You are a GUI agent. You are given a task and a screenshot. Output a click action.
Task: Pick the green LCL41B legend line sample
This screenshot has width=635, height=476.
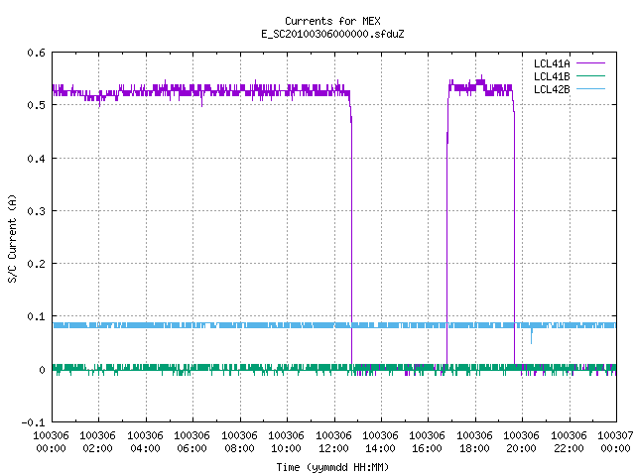coord(590,76)
